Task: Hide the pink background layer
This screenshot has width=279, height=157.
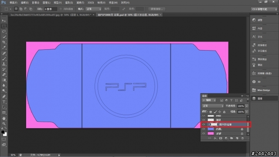Action: (x=204, y=133)
